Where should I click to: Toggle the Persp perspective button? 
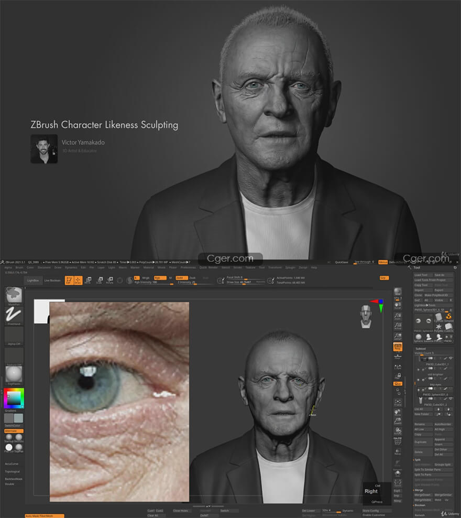click(x=398, y=347)
